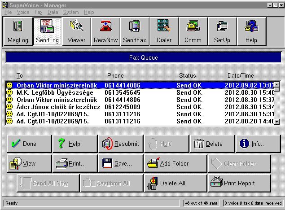This screenshot has height=210, width=285.
Task: Click the View button
Action: 29,163
